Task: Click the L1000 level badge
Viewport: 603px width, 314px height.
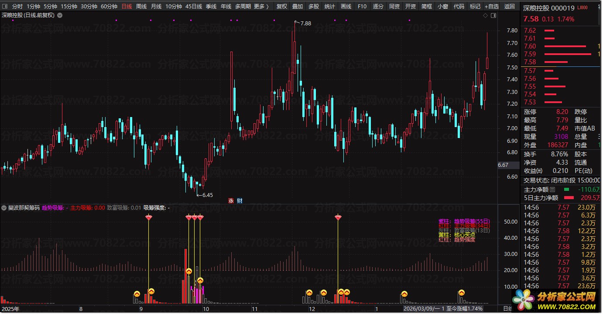Action: [x=582, y=8]
